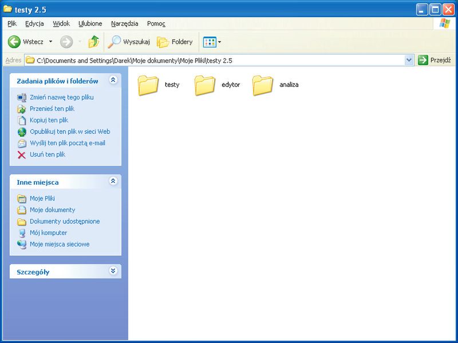This screenshot has height=343, width=458.
Task: Expand the Szczegóły panel
Action: point(113,272)
